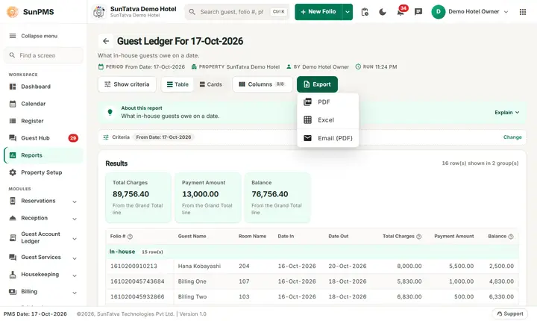Click the SunTatva Demo Hotel property logo

pos(99,12)
